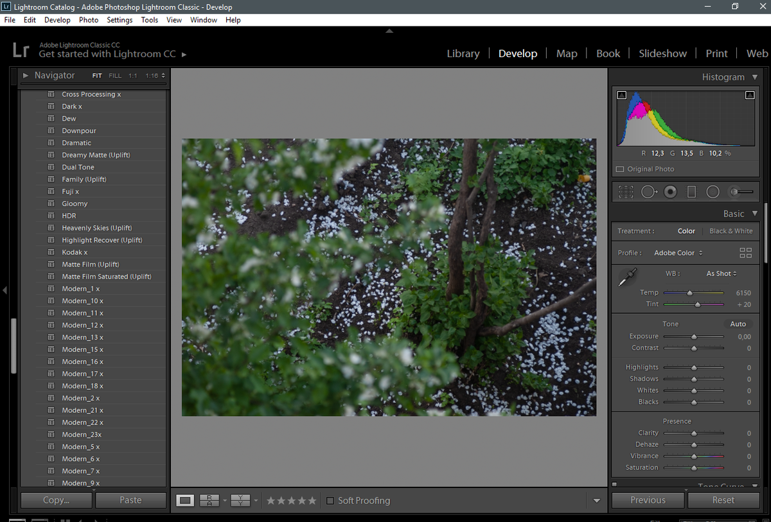Switch to the Map module
Screen dimensions: 771x522
(x=567, y=54)
